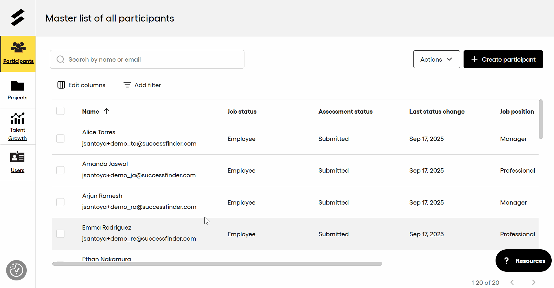Click Employee status in Emma Rodriguez row

pos(241,234)
